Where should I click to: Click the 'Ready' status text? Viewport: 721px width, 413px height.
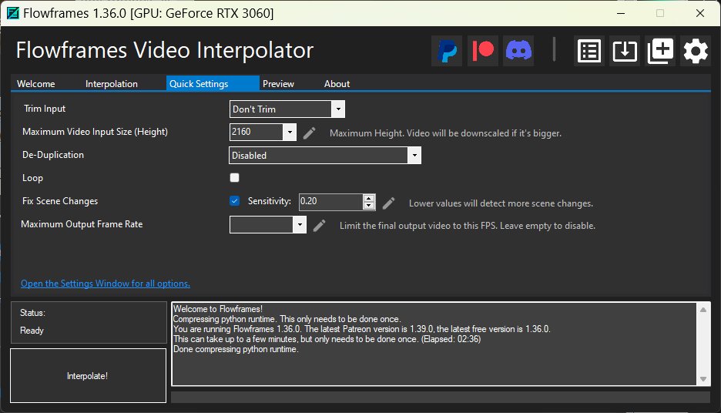(32, 331)
